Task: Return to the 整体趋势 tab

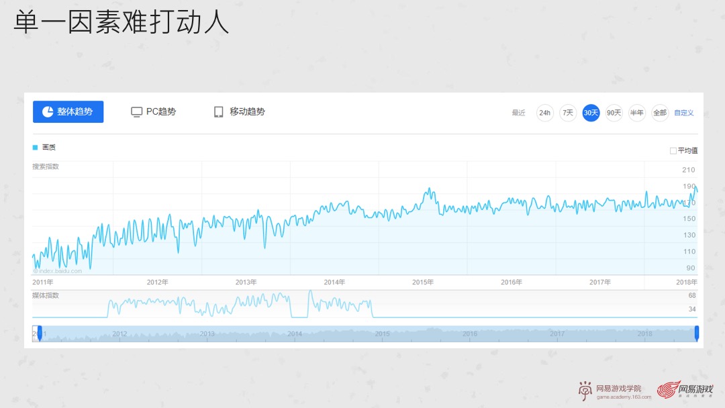Action: (68, 111)
